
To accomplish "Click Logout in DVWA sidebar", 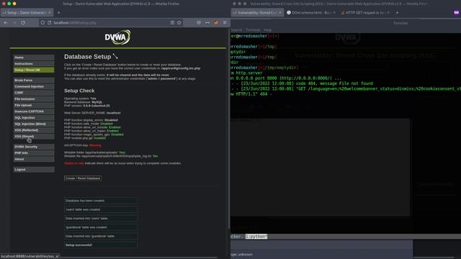I will (x=34, y=170).
